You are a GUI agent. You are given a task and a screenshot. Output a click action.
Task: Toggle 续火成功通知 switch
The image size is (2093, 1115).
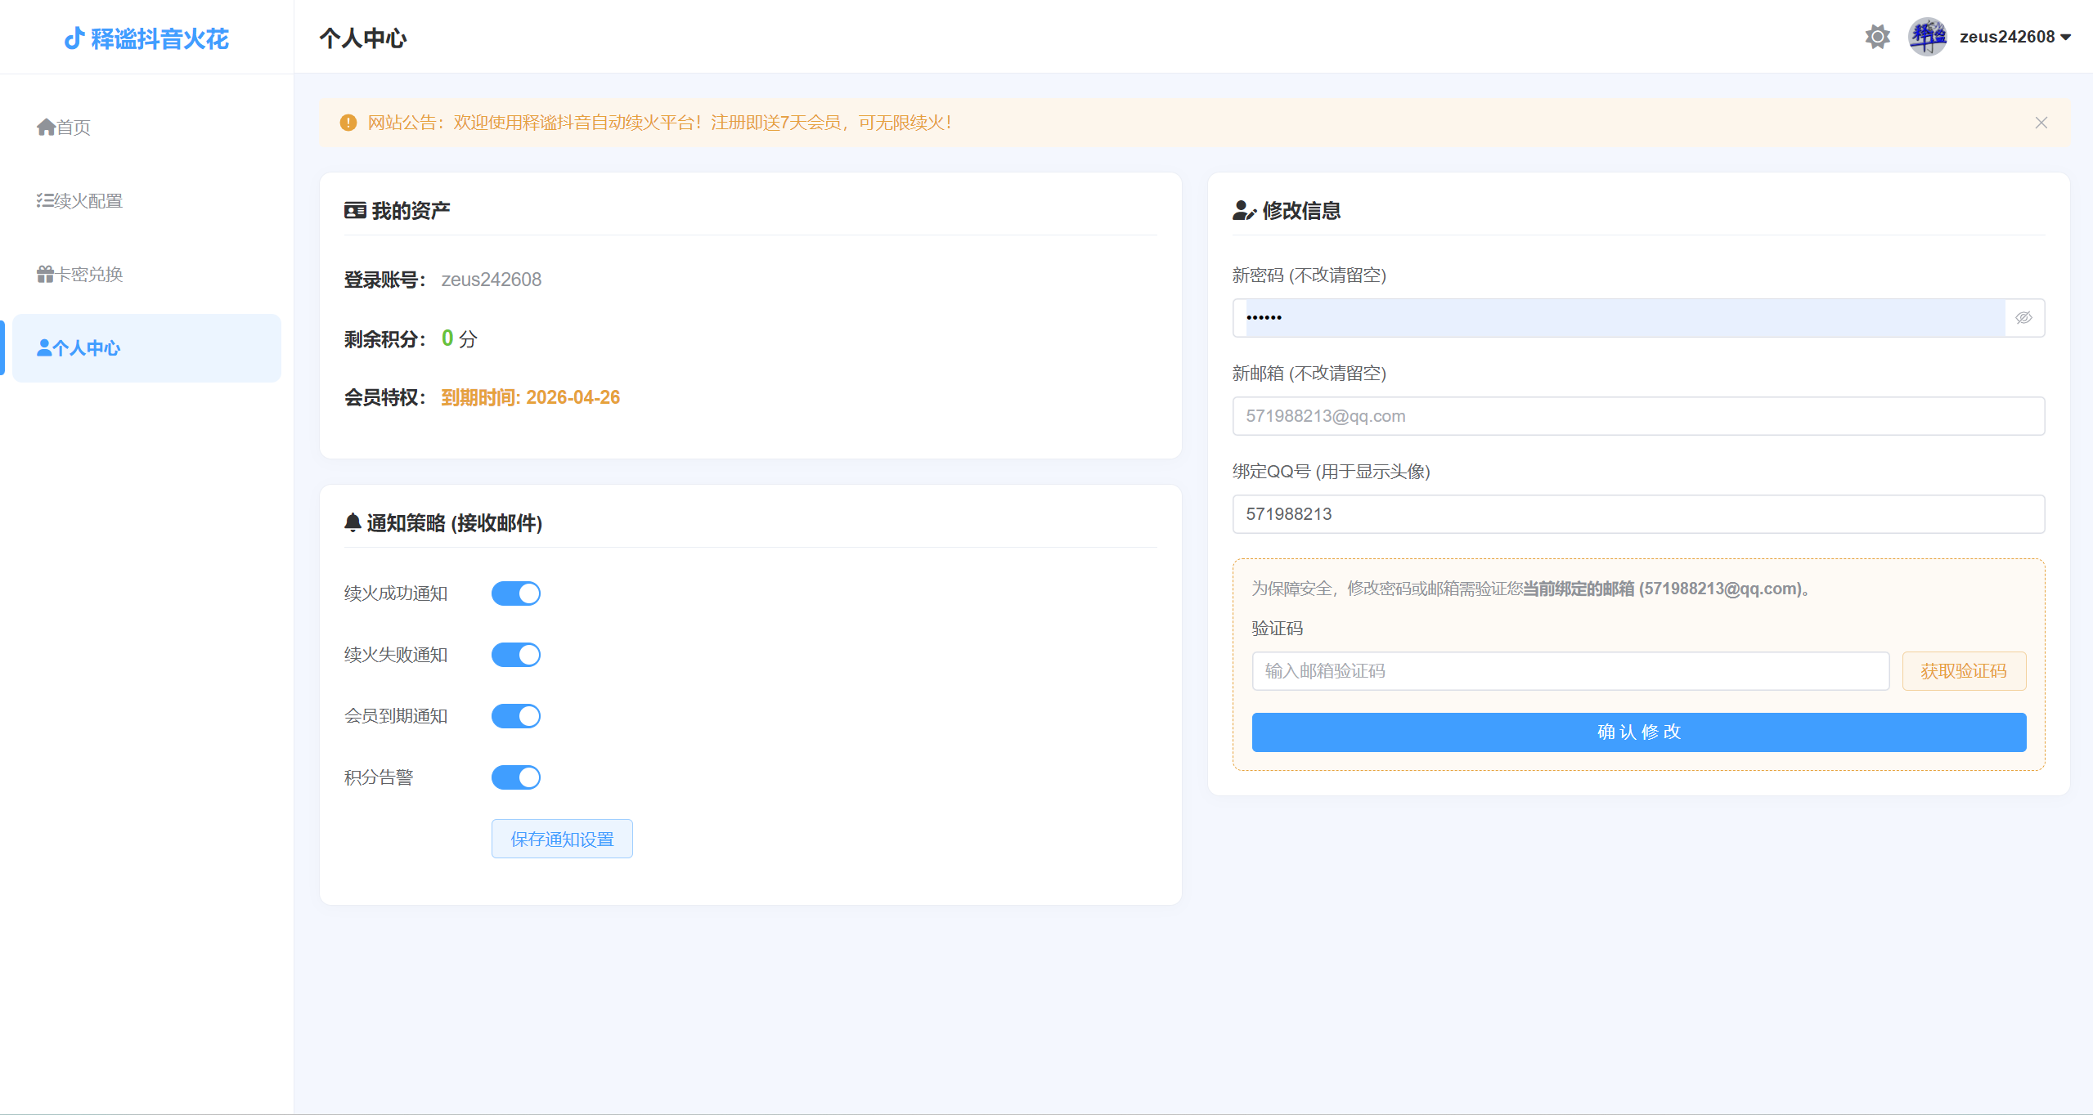[515, 593]
